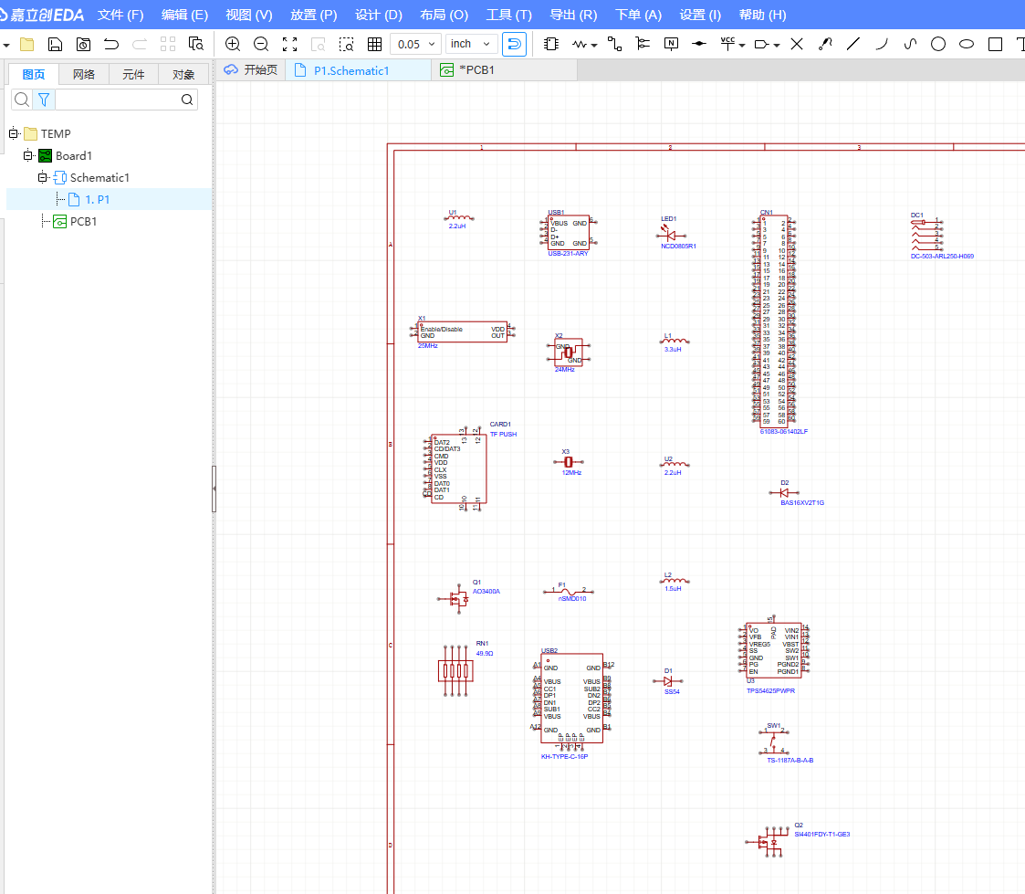Collapse the left panel via splitter handle
This screenshot has width=1025, height=894.
point(214,489)
